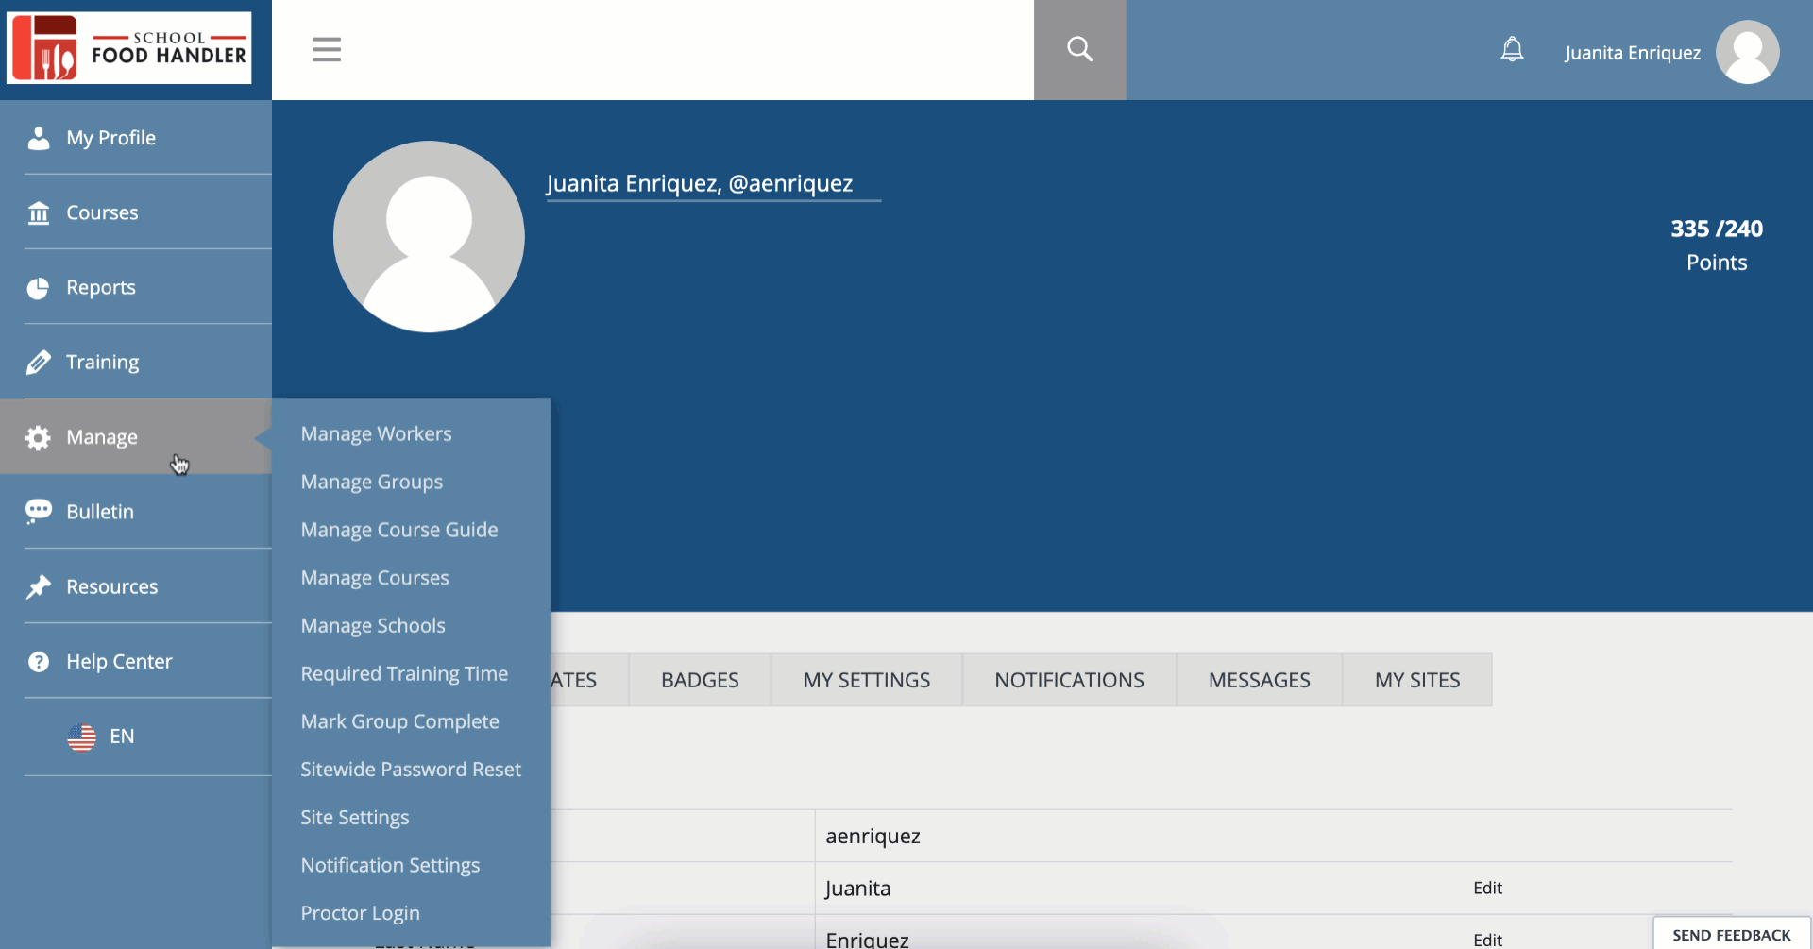Switch to the Badges tab

700,680
